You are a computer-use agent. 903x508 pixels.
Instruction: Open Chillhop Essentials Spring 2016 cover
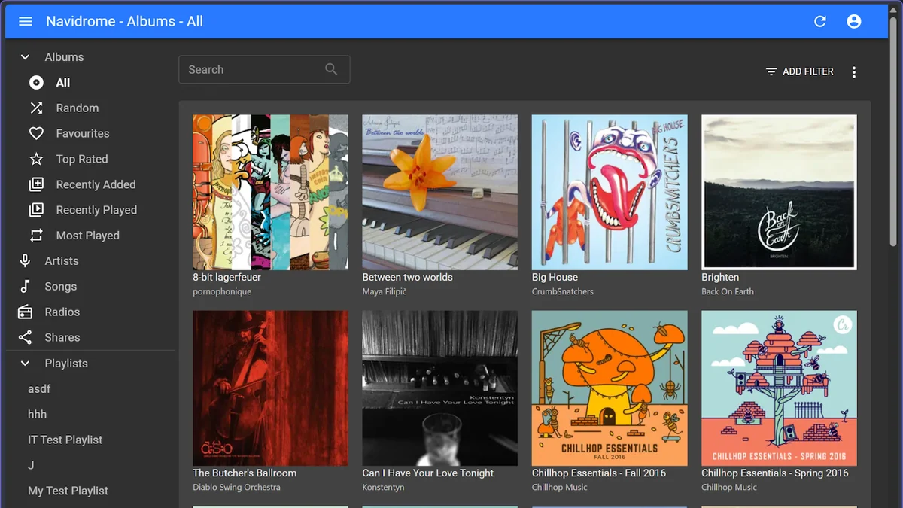779,388
